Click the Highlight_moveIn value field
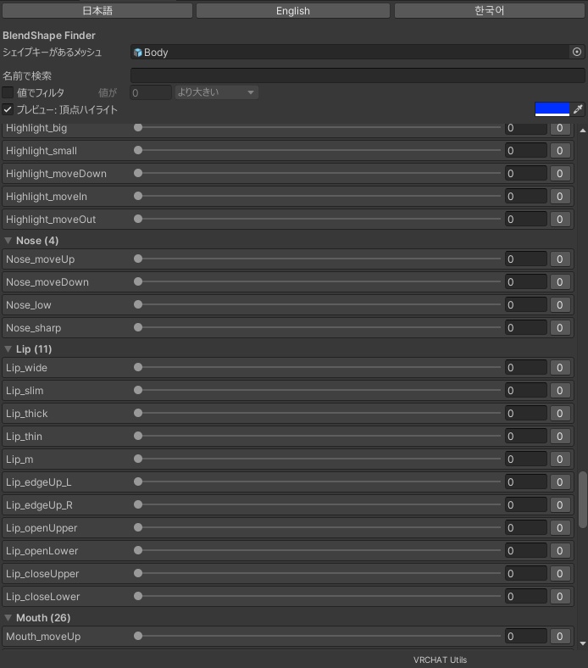 point(526,197)
